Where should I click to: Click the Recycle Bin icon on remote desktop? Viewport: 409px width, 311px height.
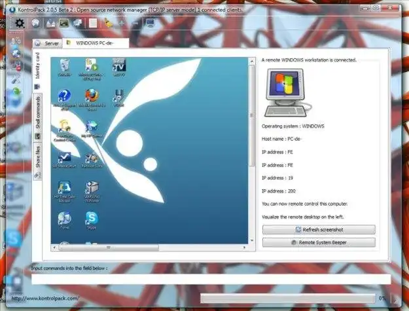click(x=64, y=65)
